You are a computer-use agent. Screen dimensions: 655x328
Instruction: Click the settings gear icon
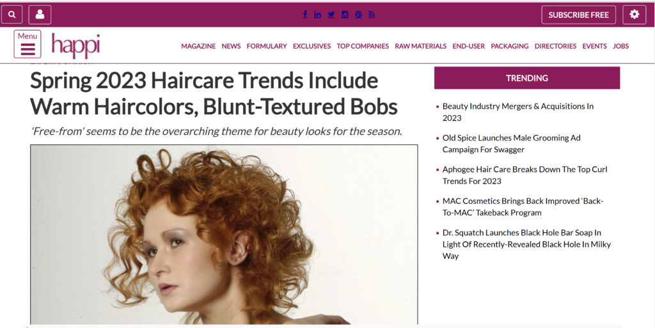pos(634,15)
